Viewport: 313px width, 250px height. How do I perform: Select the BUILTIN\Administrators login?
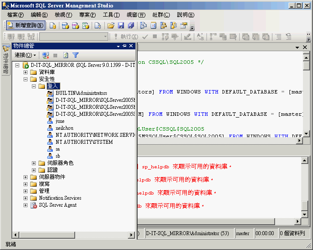[81, 93]
